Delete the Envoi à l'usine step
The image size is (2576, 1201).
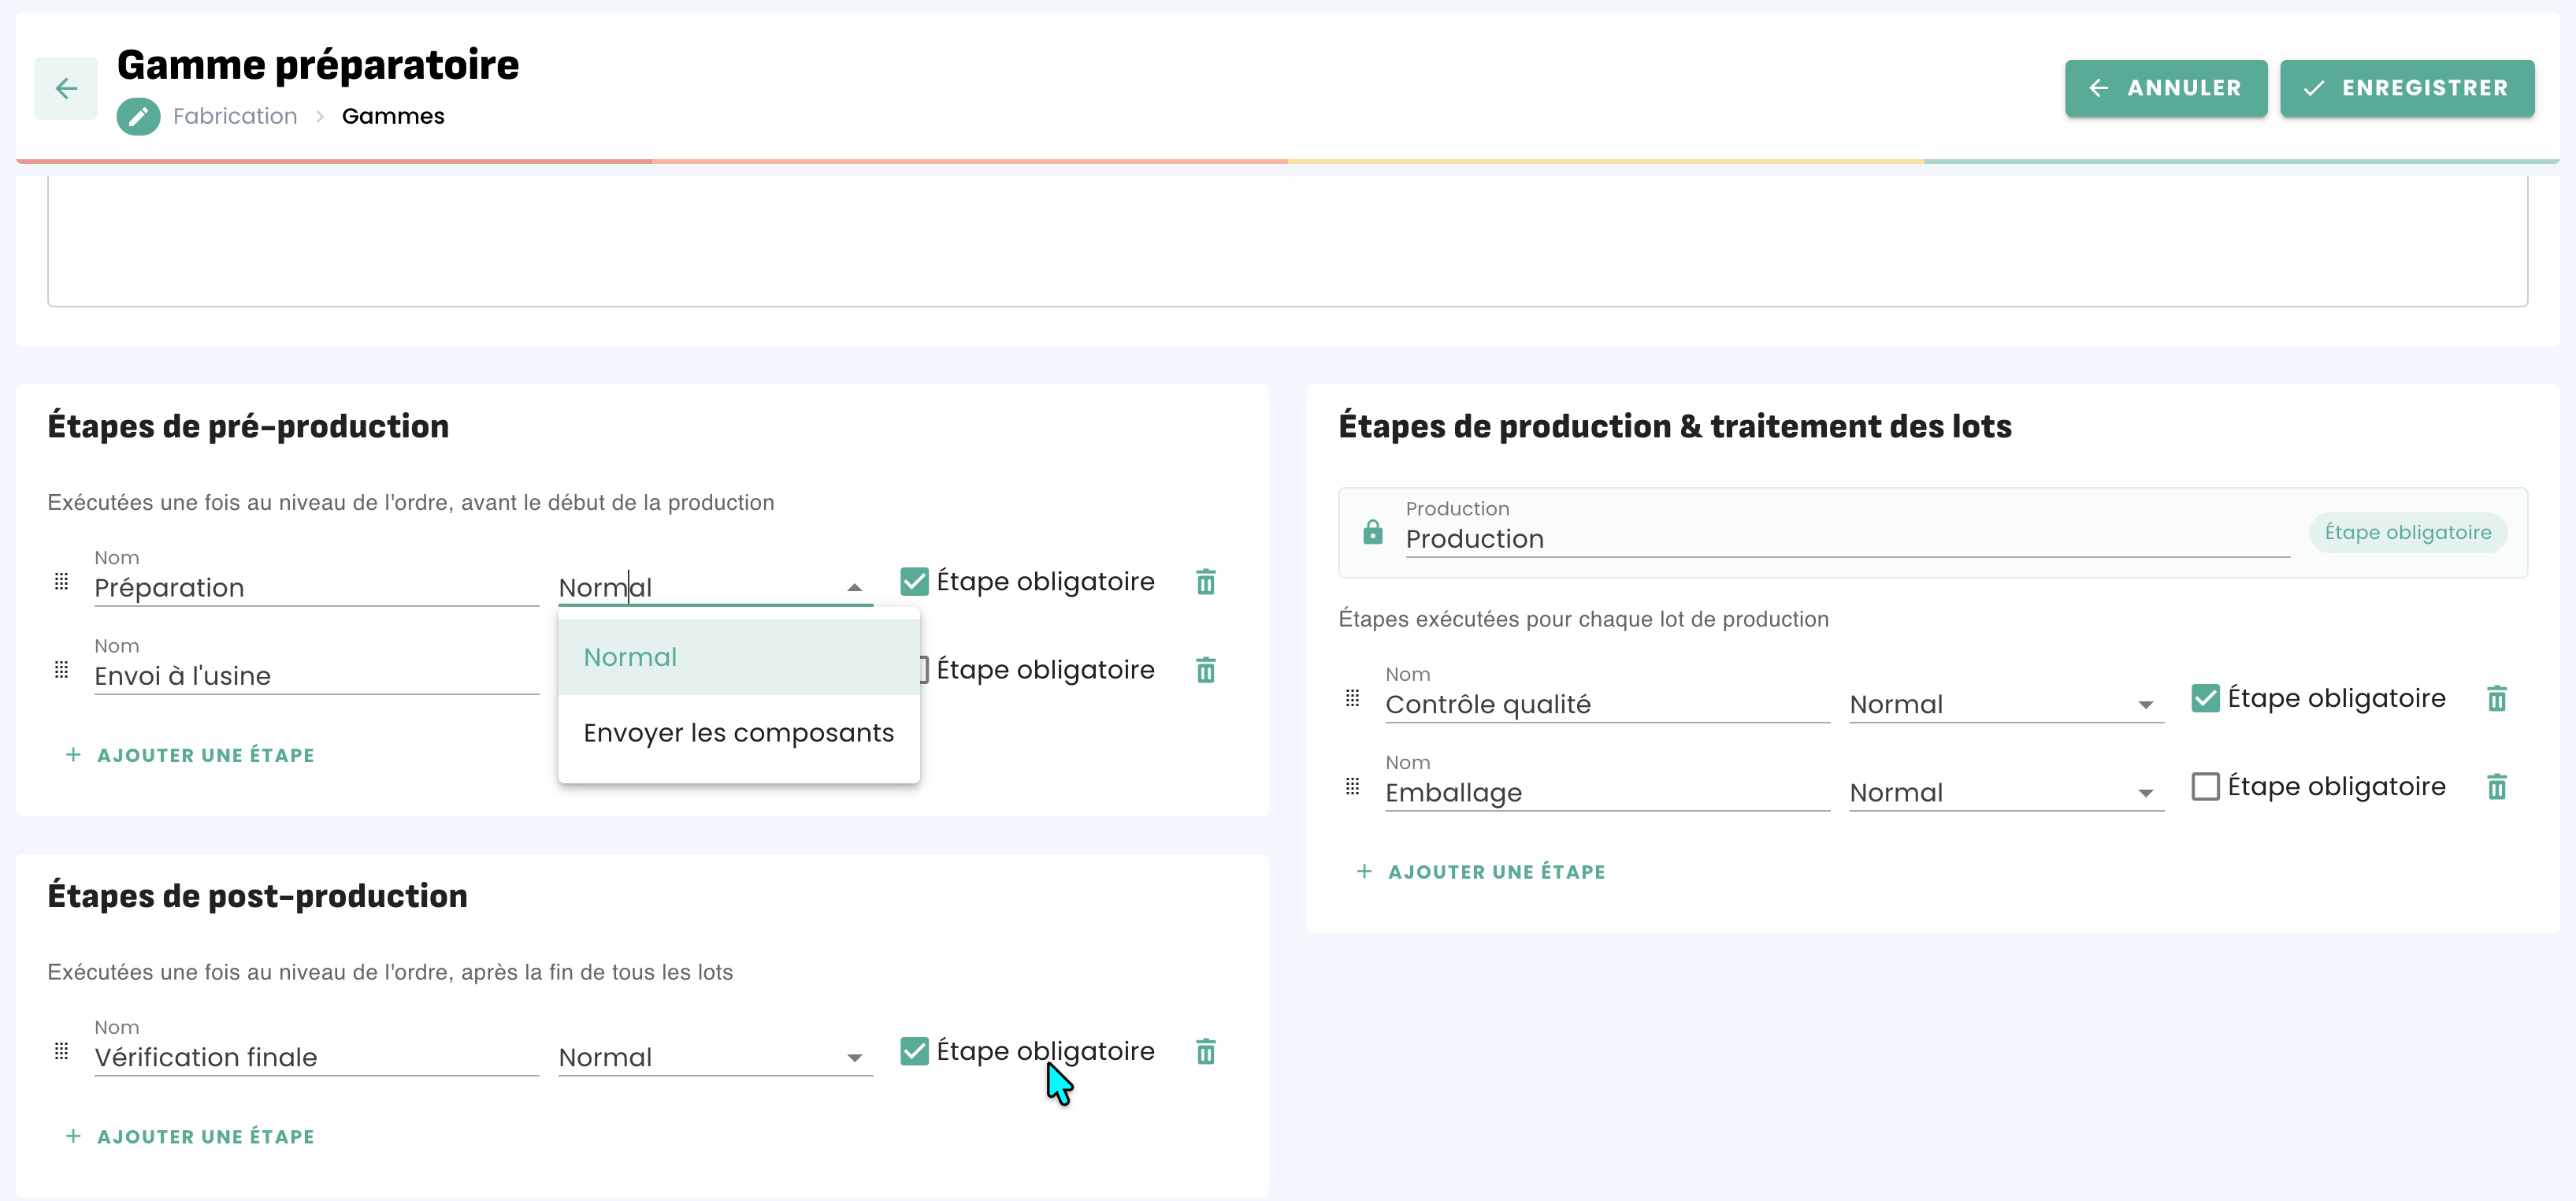[1205, 670]
